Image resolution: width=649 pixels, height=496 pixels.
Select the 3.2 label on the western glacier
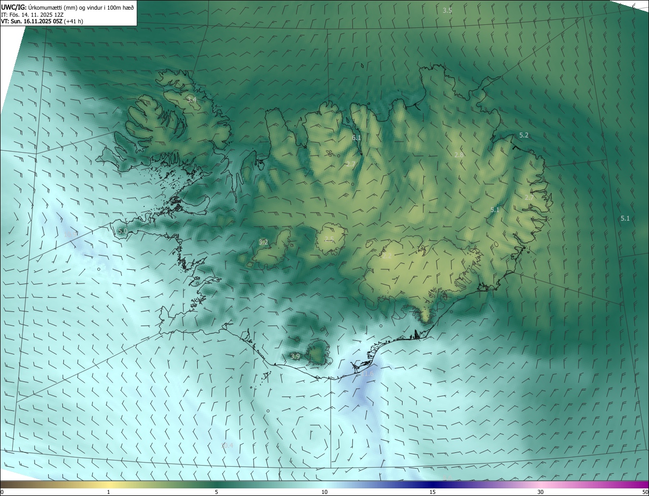(x=263, y=242)
